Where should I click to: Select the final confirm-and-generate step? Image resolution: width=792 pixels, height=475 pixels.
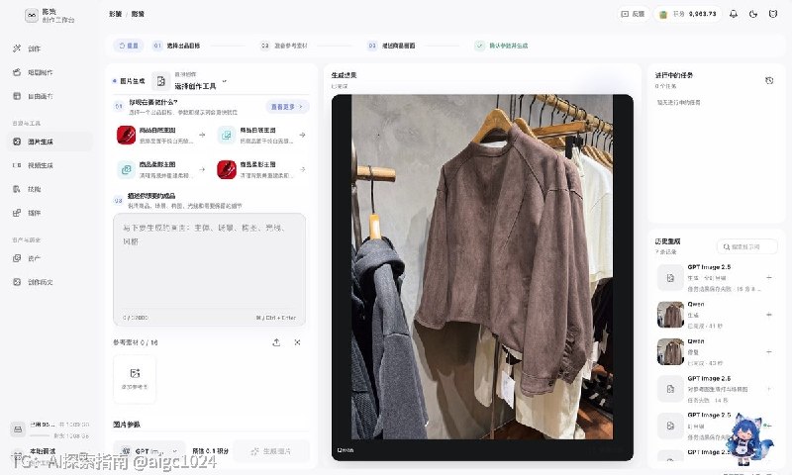tap(502, 46)
